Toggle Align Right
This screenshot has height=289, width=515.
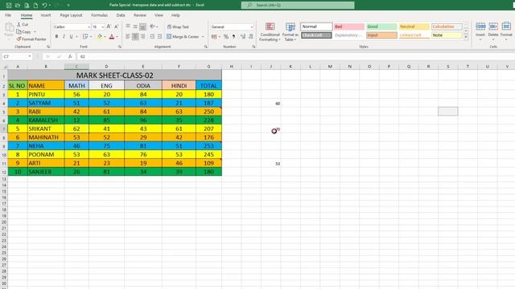point(142,36)
